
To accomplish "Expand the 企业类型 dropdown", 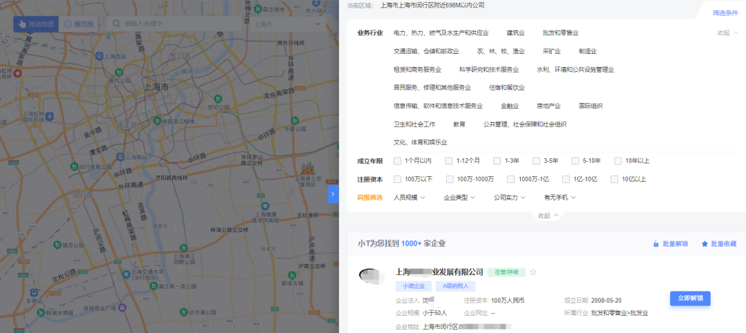I will click(x=459, y=198).
